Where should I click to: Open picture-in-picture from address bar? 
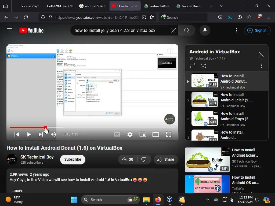coord(144,17)
